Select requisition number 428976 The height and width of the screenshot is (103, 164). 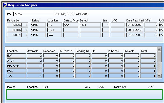click(x=14, y=35)
